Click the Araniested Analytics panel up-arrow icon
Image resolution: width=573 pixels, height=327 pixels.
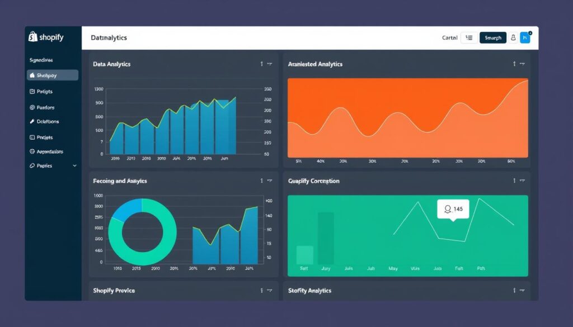click(514, 64)
